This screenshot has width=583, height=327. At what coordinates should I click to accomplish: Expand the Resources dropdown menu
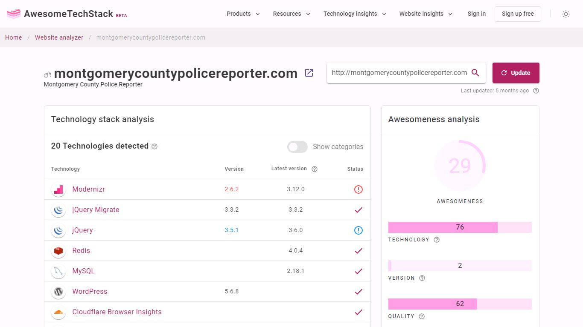(291, 14)
